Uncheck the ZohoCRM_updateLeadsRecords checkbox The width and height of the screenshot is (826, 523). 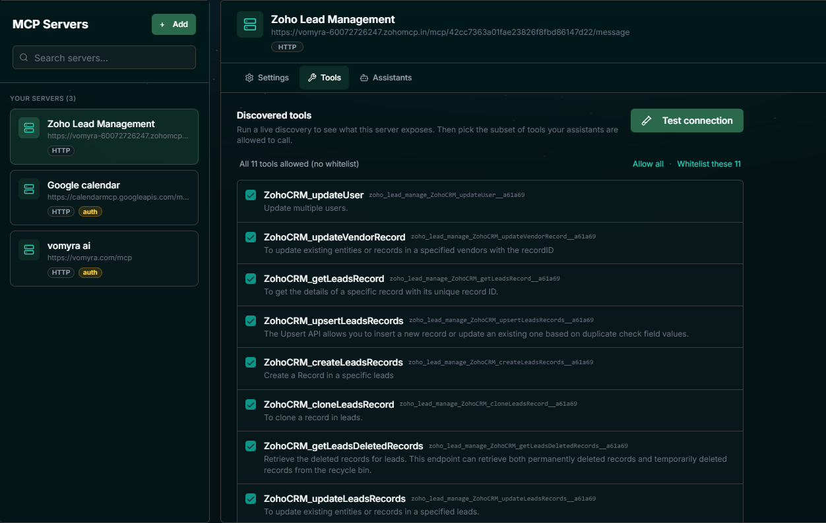251,499
